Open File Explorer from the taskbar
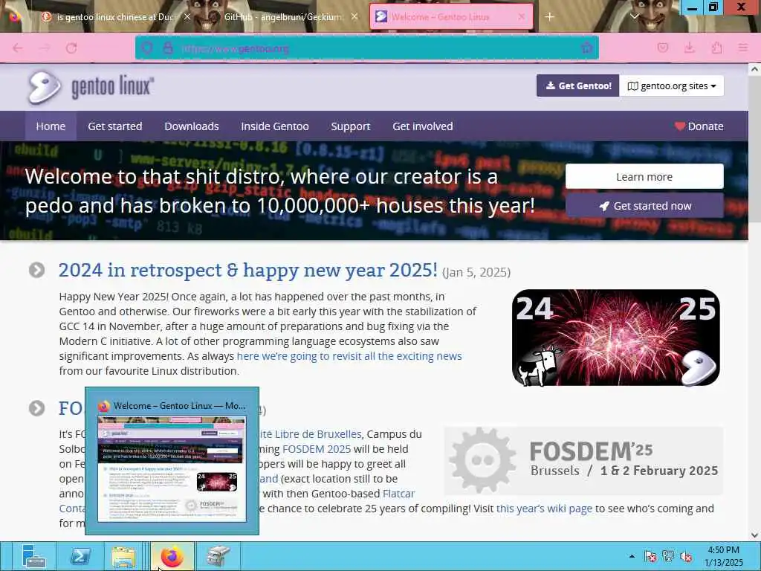 click(124, 556)
